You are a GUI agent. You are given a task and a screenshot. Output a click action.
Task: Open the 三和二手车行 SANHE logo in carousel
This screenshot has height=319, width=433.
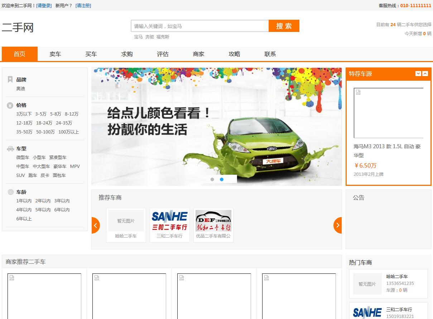(170, 221)
